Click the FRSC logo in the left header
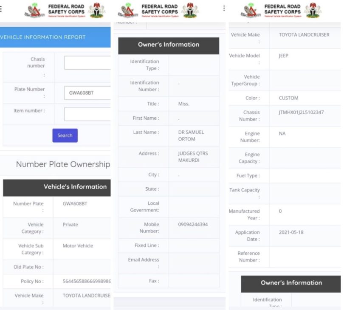 coord(34,11)
